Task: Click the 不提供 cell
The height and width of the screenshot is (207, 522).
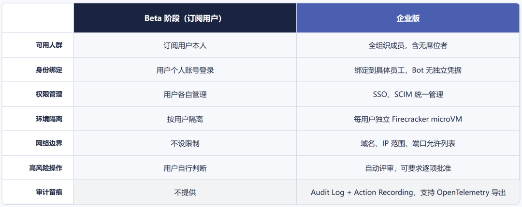Action: click(185, 192)
